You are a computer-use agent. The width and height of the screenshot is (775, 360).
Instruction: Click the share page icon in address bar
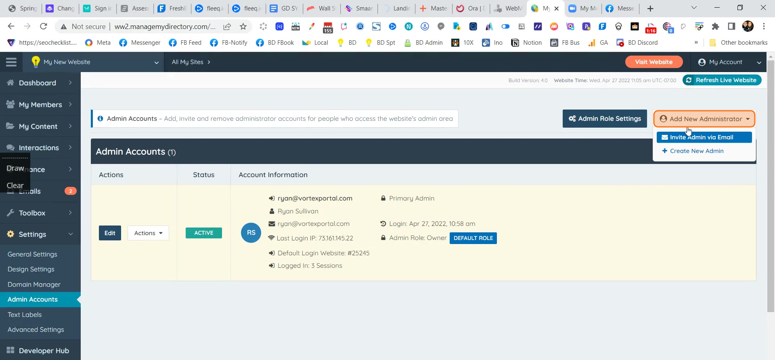tap(227, 27)
